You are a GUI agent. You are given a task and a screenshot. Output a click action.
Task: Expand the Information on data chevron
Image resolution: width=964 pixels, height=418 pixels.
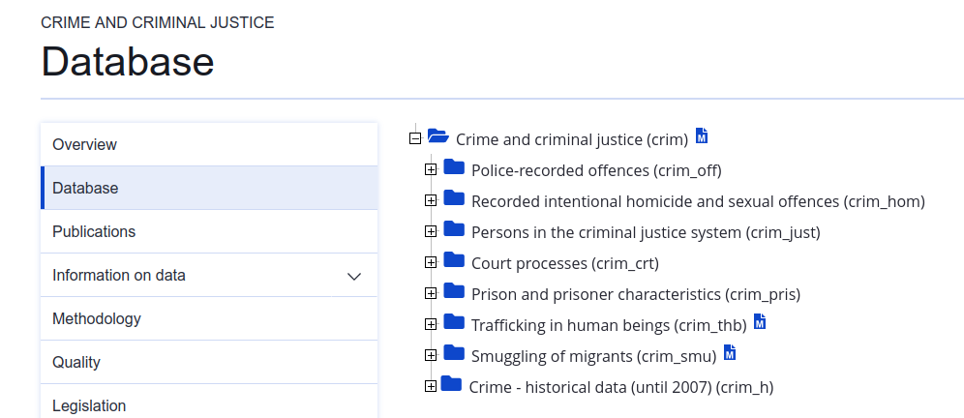tap(354, 276)
